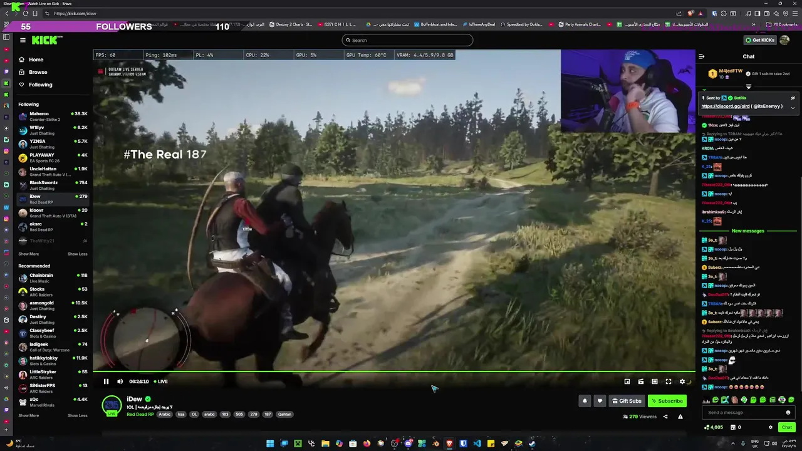
Task: Open chat settings gear icon
Action: (x=771, y=427)
